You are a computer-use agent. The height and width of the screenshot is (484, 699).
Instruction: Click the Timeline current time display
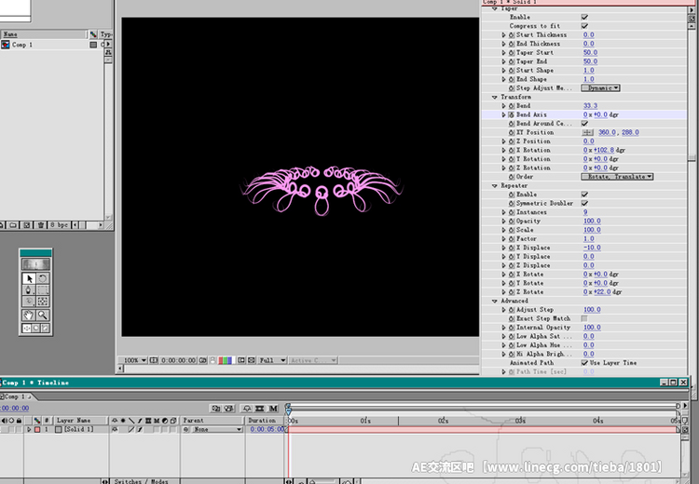coord(14,409)
